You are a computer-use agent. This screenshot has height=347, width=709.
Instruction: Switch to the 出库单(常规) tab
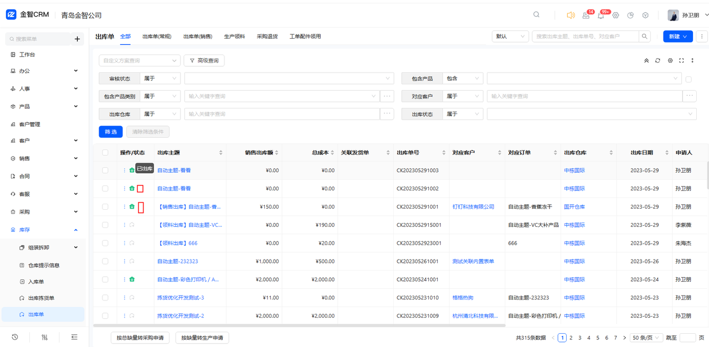coord(157,37)
